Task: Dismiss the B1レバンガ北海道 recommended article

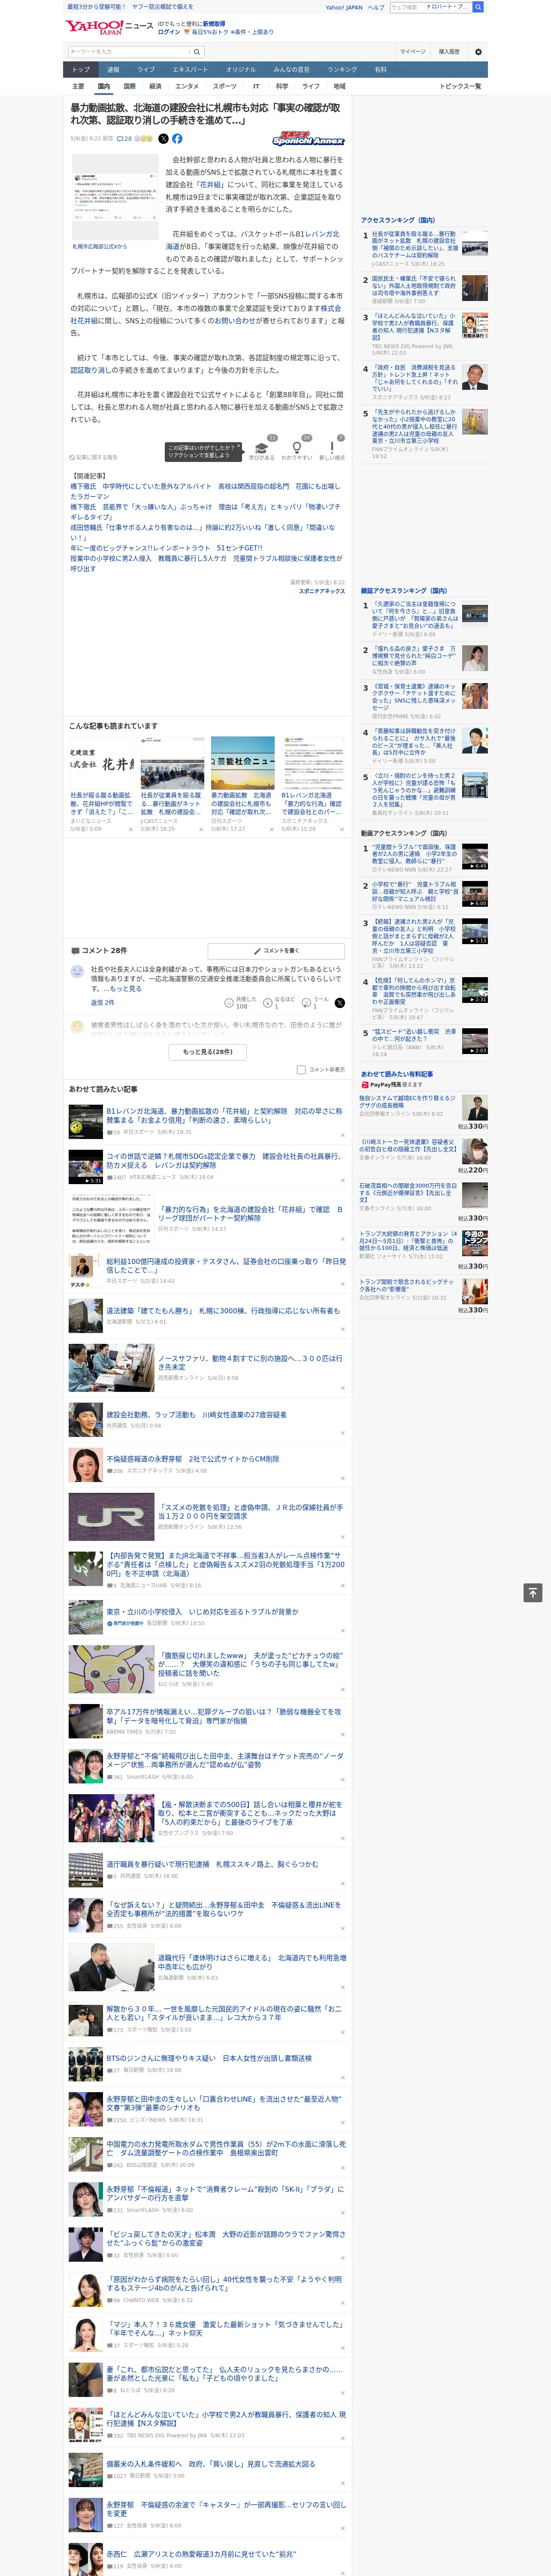Action: coord(342,1135)
